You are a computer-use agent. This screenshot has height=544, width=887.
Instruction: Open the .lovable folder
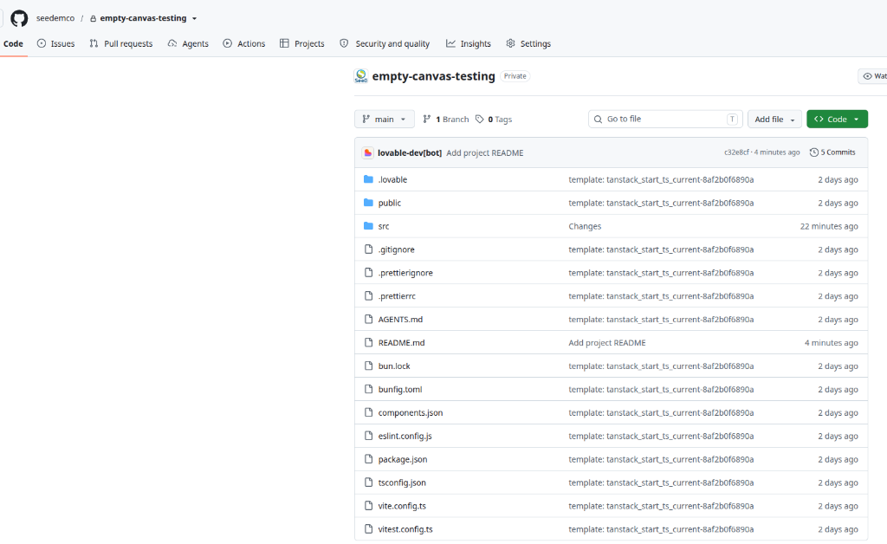[392, 179]
